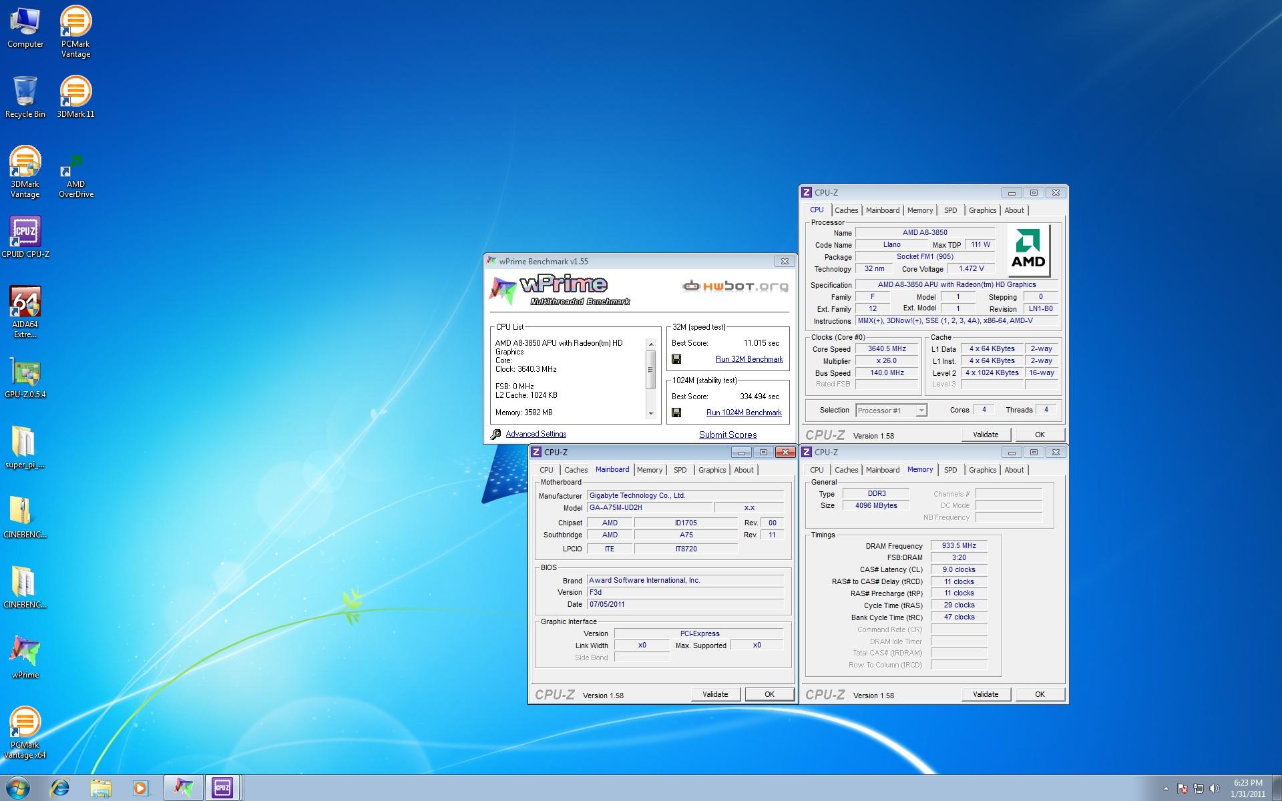Select SPD tab in Memory CPU-Z window
Image resolution: width=1282 pixels, height=801 pixels.
click(950, 470)
